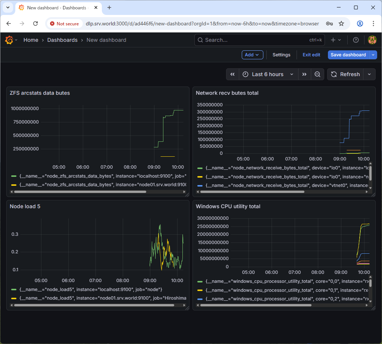Open the tab search dropdown arrow
Screen dimensions: 382x344
pyautogui.click(x=8, y=7)
